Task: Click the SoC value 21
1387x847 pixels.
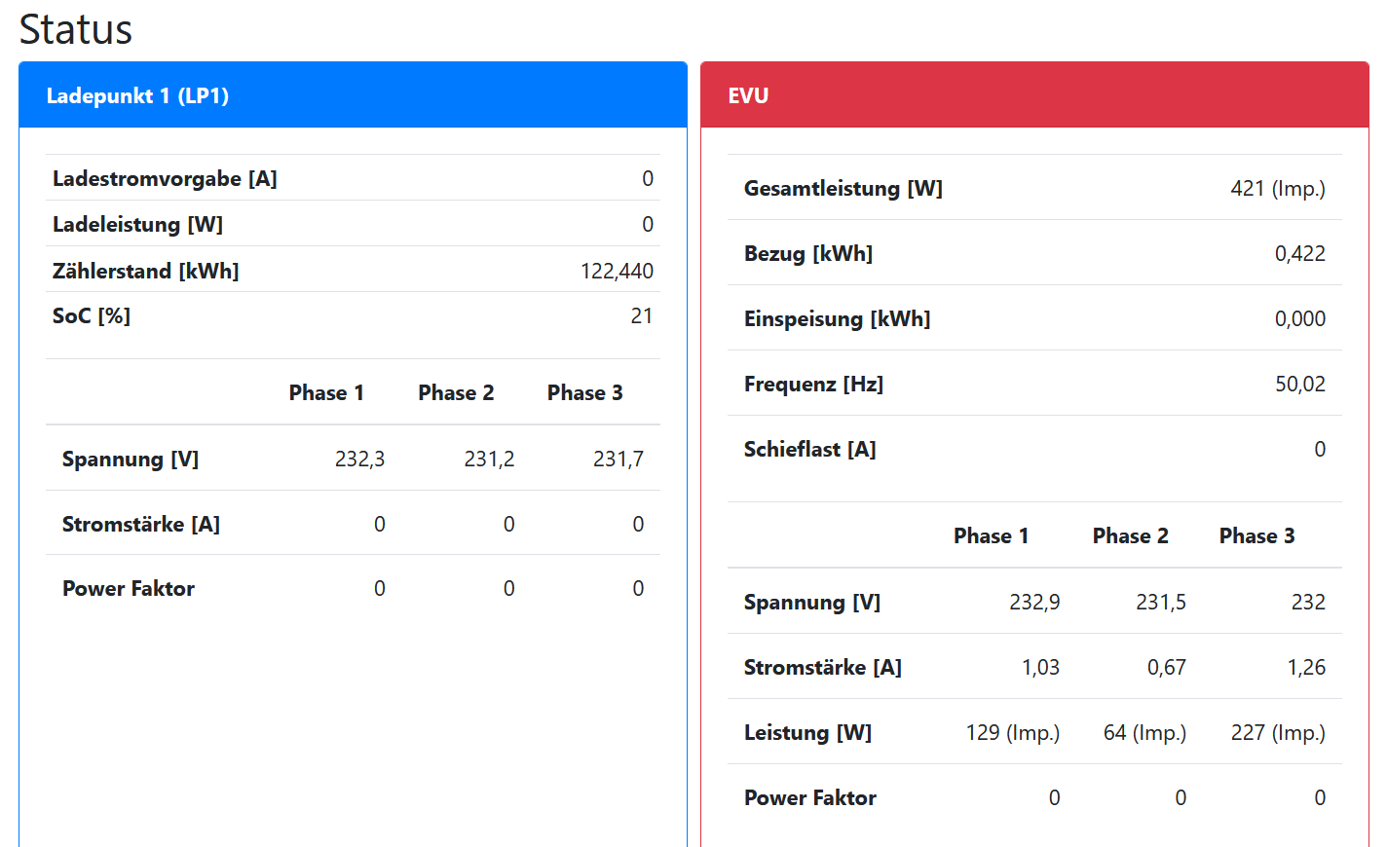Action: [x=641, y=315]
